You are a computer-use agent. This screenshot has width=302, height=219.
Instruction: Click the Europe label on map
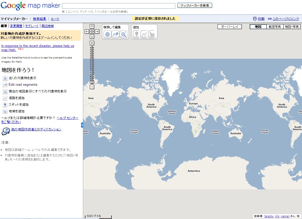point(193,104)
